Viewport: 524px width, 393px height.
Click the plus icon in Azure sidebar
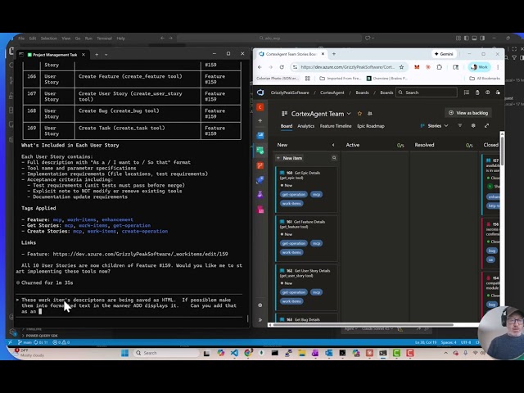click(x=260, y=120)
